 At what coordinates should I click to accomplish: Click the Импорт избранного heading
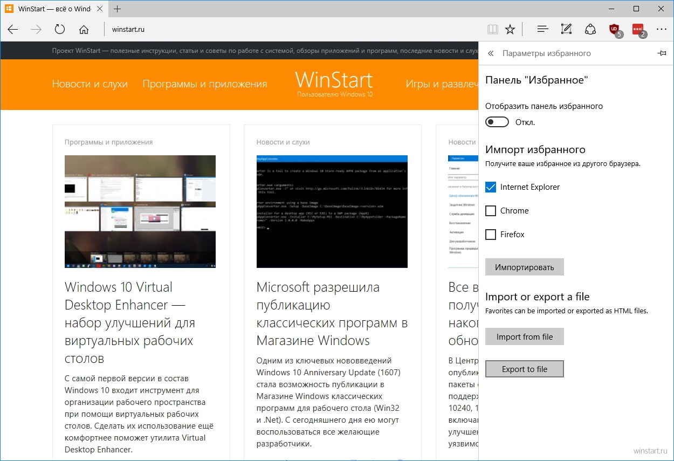point(535,149)
